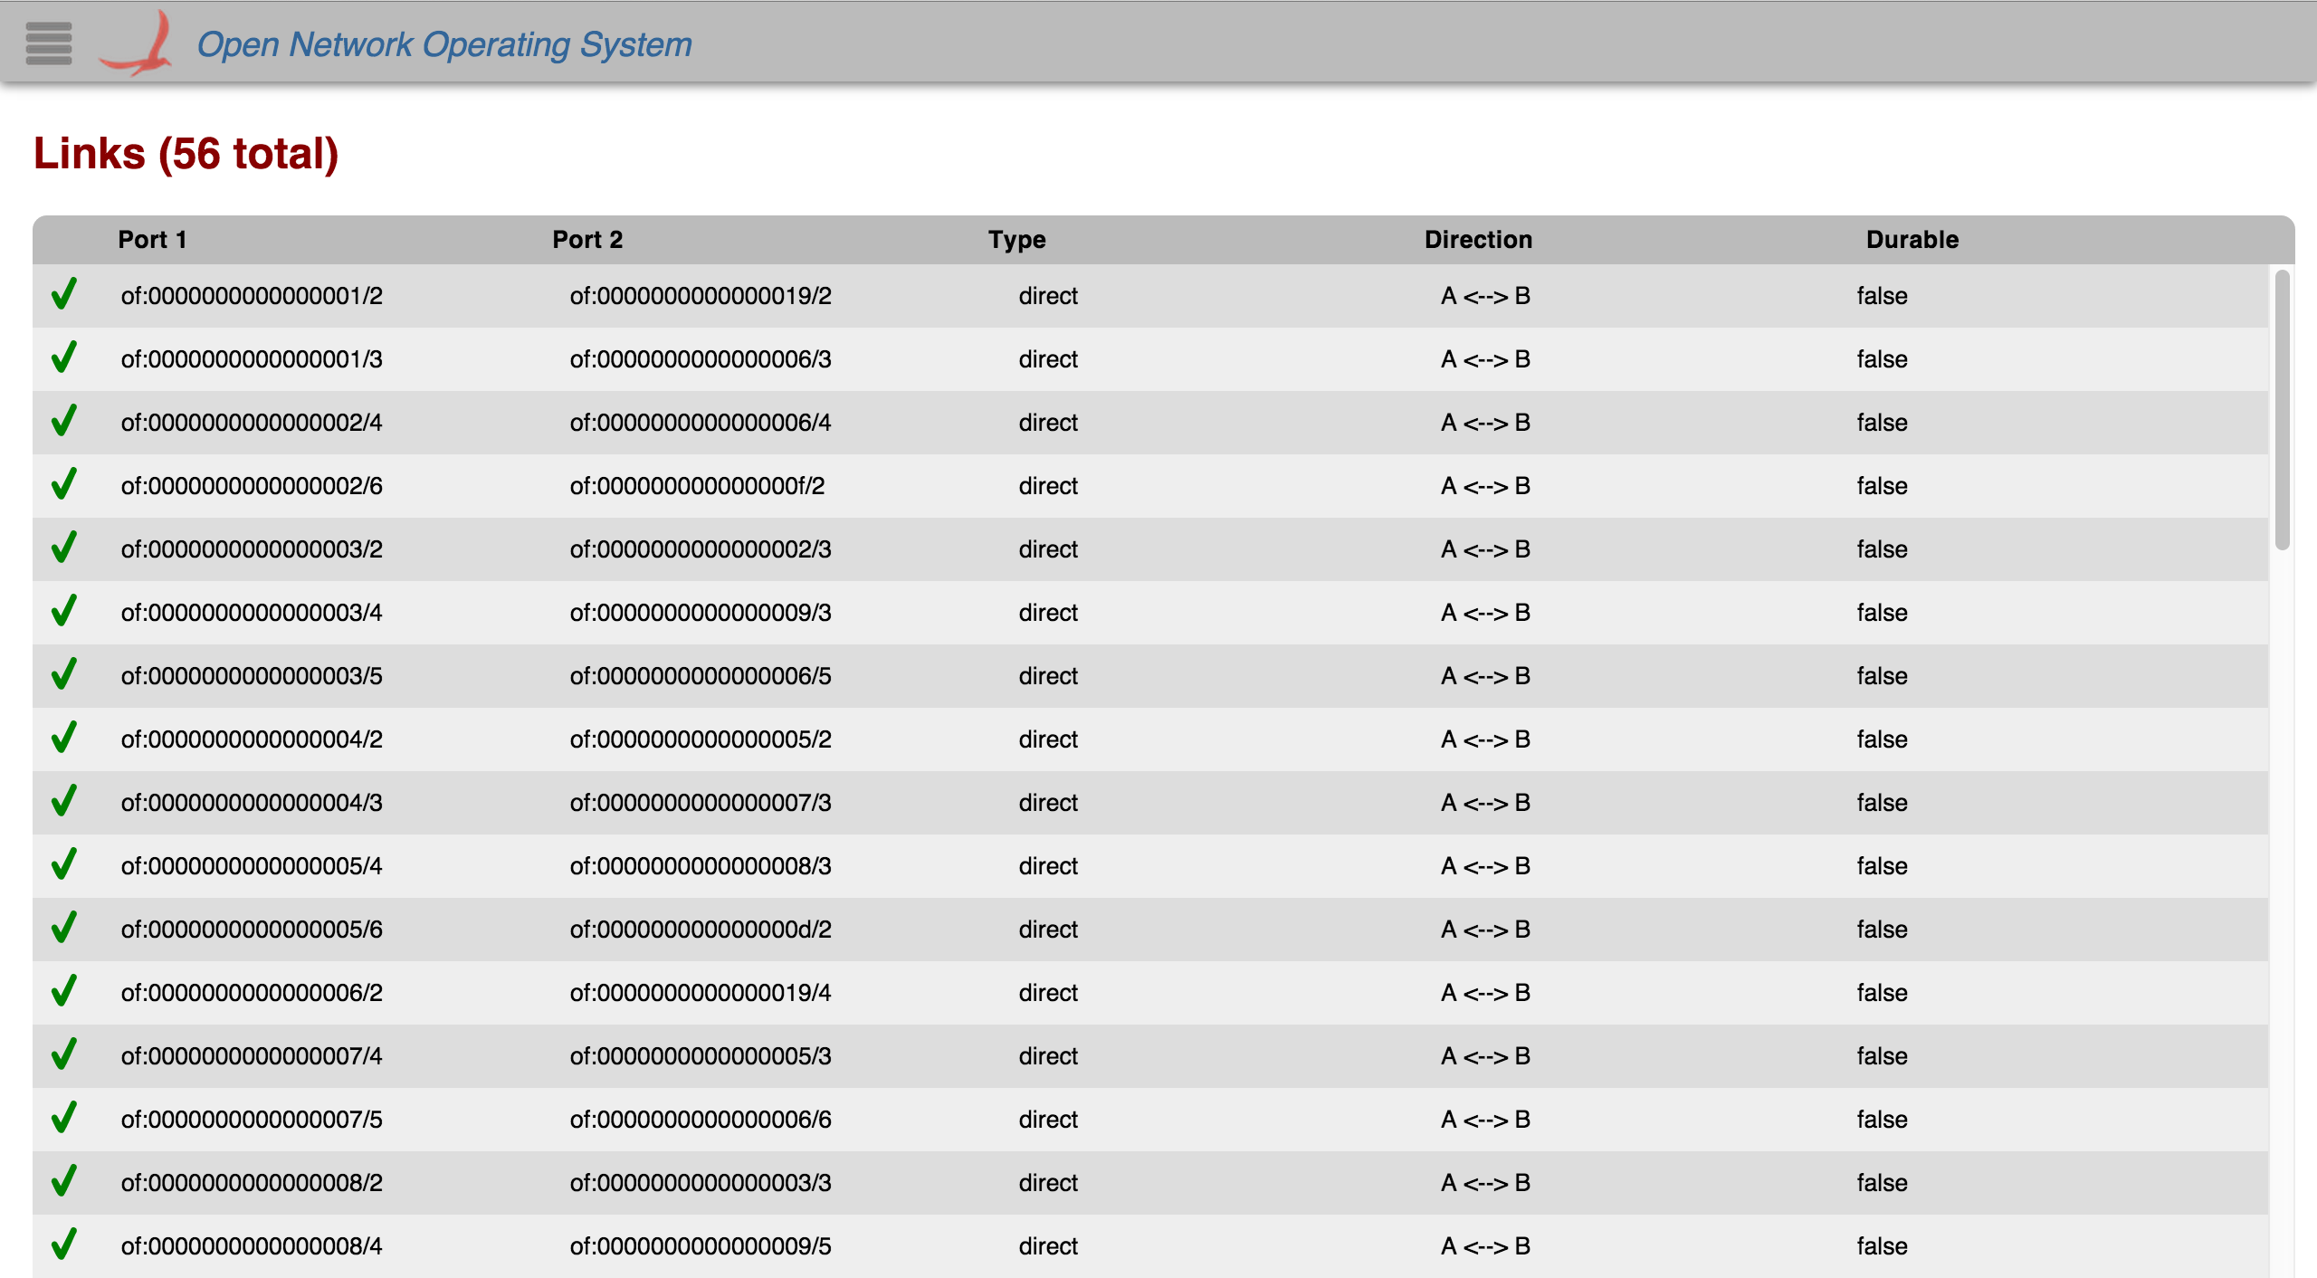Select port of:0000000000000019/2 cell
2317x1278 pixels.
pos(700,296)
